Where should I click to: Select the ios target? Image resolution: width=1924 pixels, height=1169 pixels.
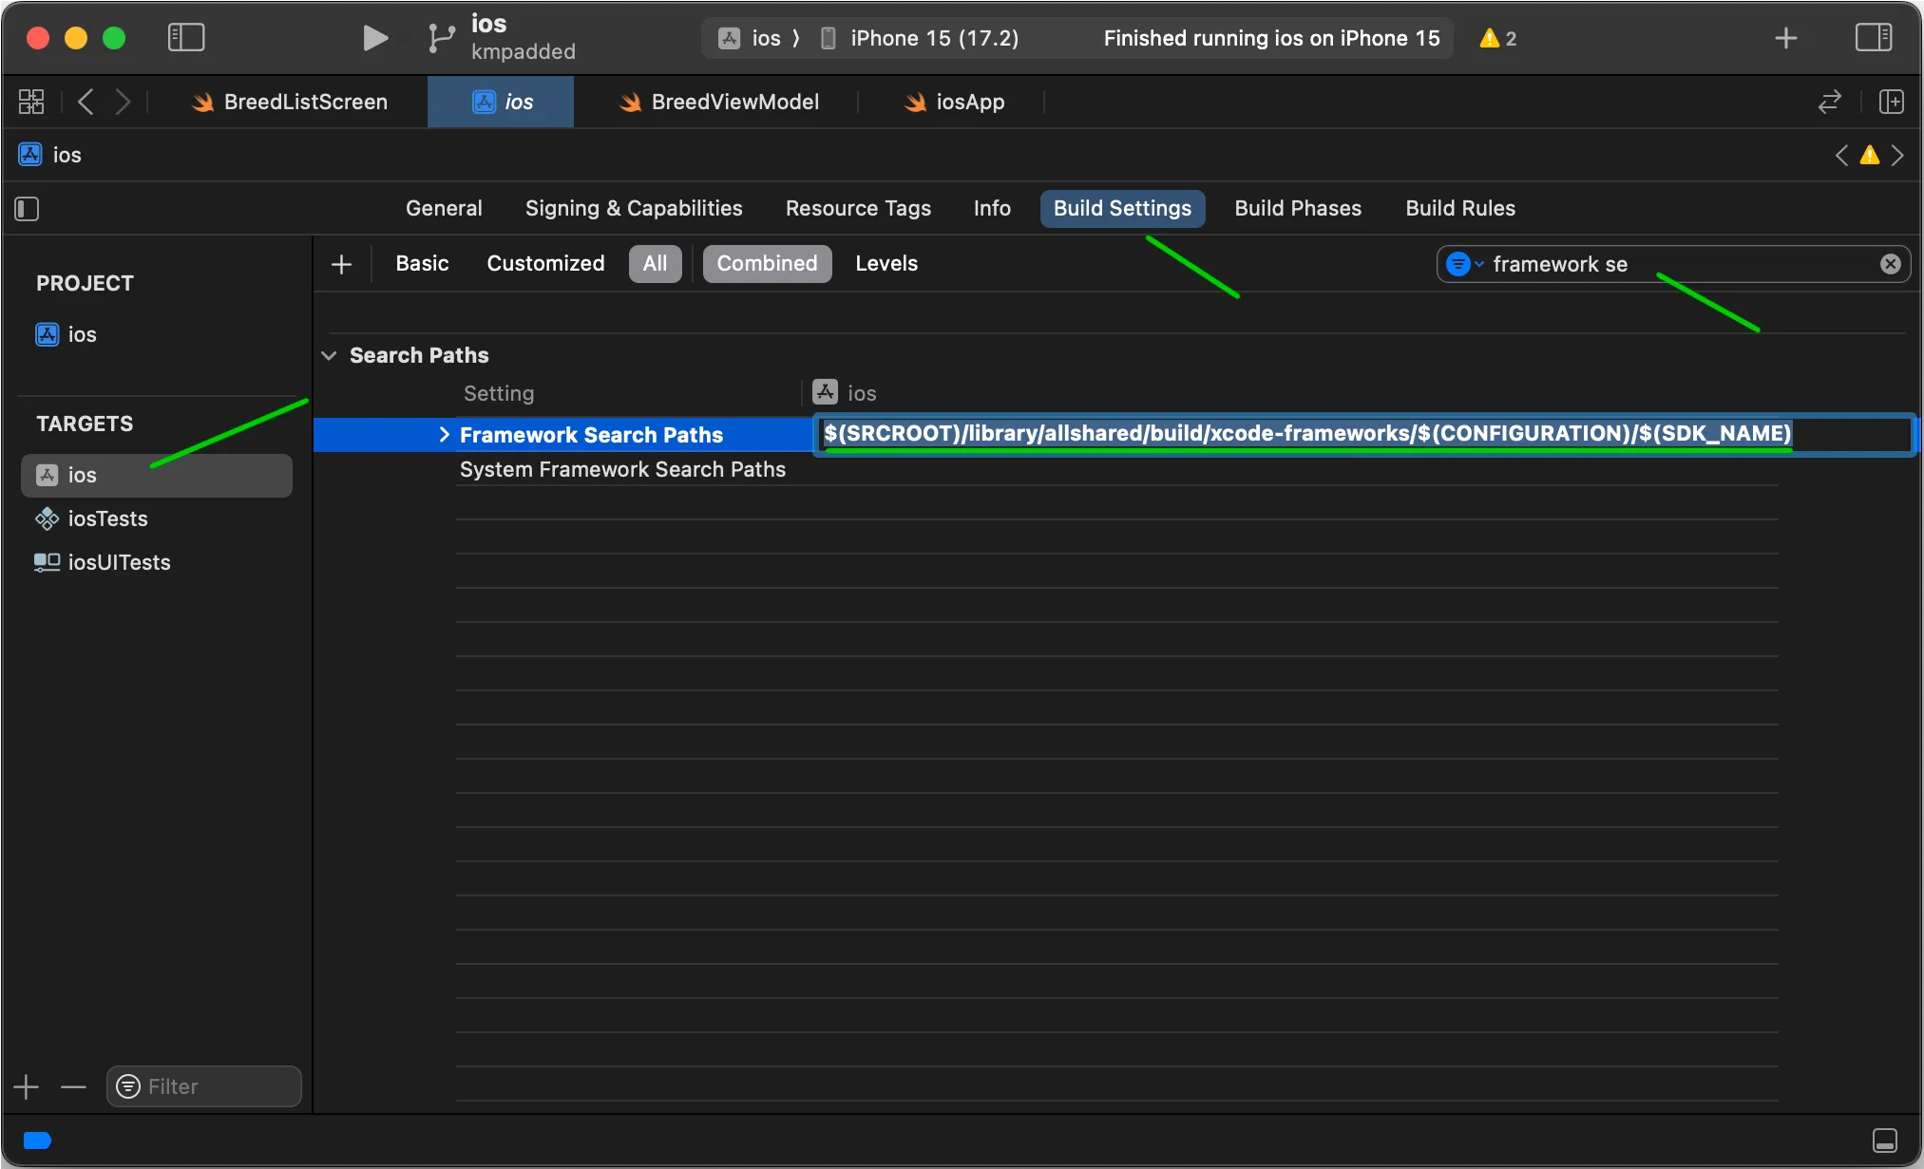157,475
